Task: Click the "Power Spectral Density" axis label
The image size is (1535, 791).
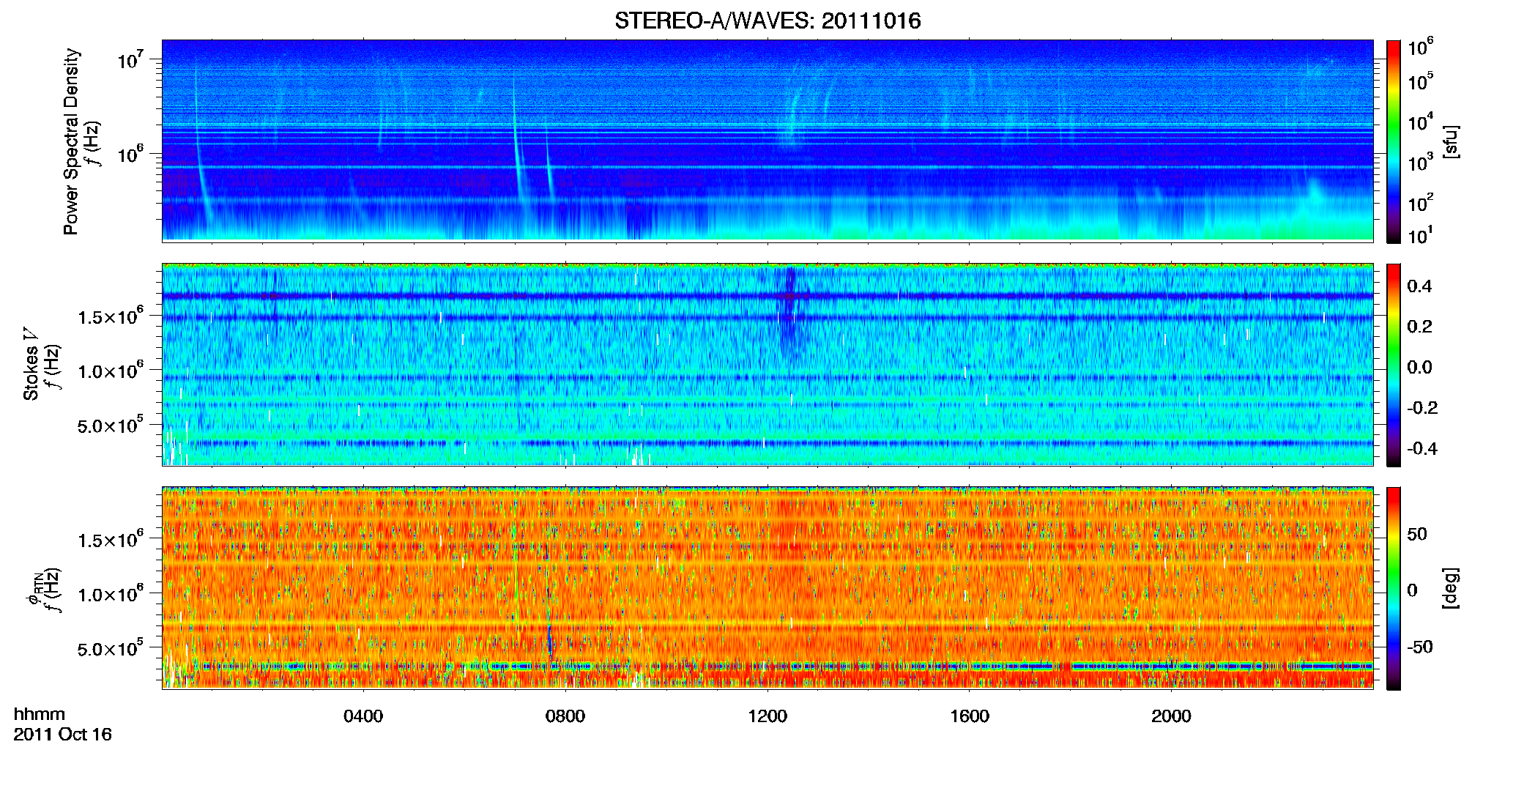Action: [x=71, y=141]
